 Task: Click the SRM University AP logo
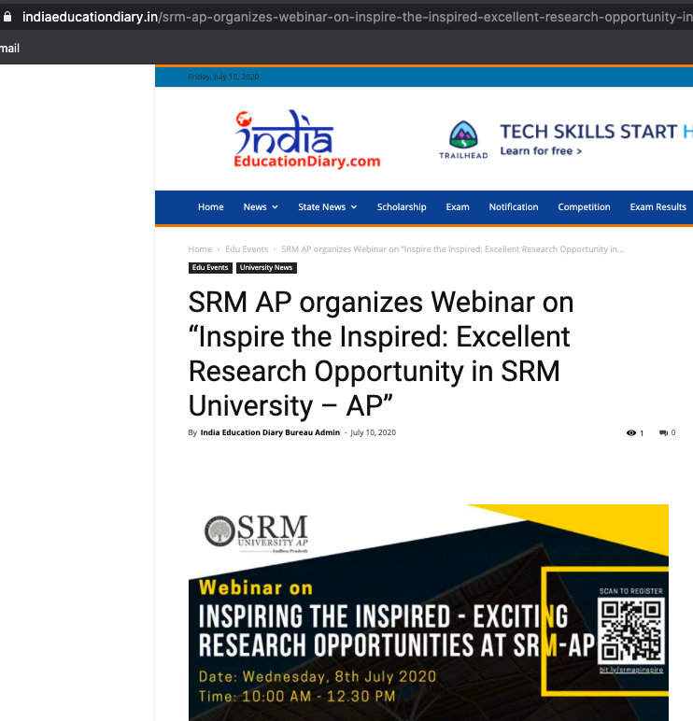click(x=256, y=533)
